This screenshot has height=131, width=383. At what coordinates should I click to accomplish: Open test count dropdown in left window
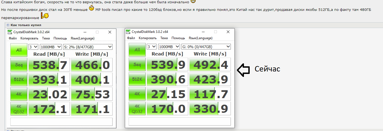(33, 47)
